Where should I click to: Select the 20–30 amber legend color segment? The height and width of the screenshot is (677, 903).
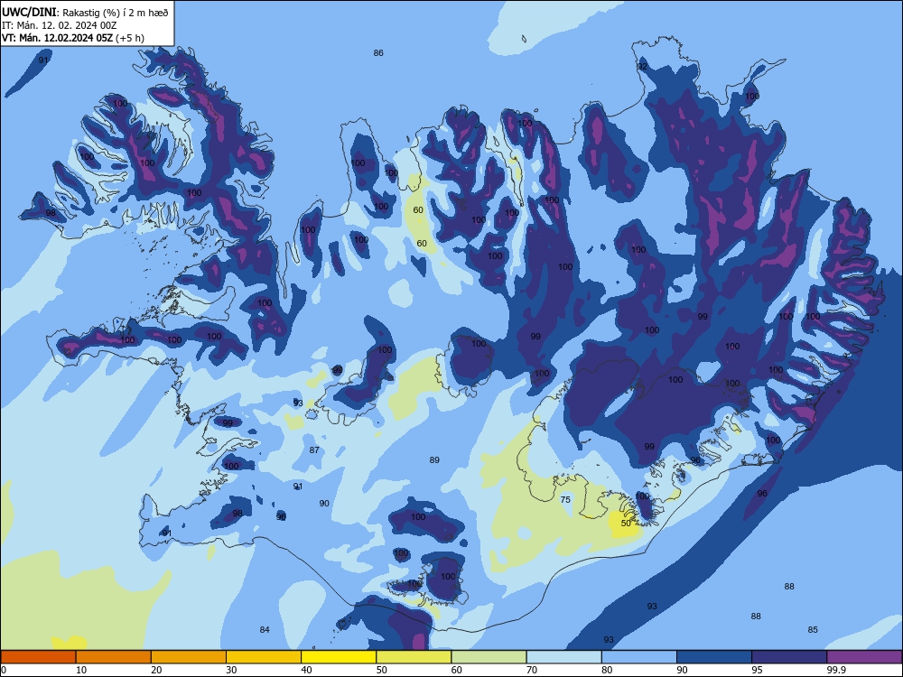[189, 657]
